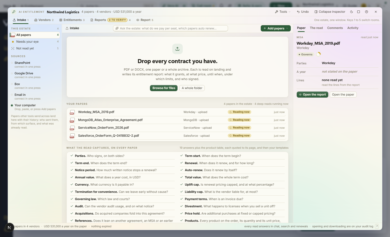Filter by Needs your eye
The width and height of the screenshot is (390, 237).
(x=35, y=42)
